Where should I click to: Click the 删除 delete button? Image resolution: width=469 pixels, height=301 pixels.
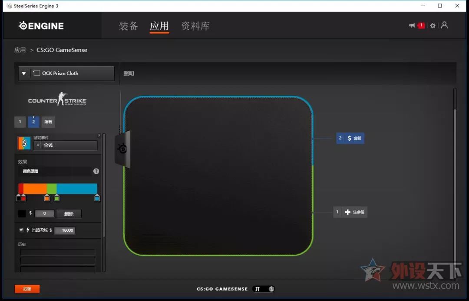69,214
